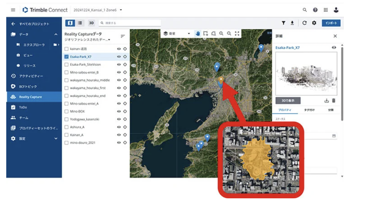Toggle visibility of mino-douro_2021
The image size is (370, 202).
pos(119,143)
